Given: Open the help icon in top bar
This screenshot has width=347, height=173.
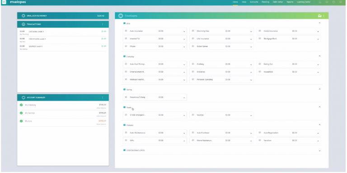Looking at the screenshot, I should click(333, 2).
